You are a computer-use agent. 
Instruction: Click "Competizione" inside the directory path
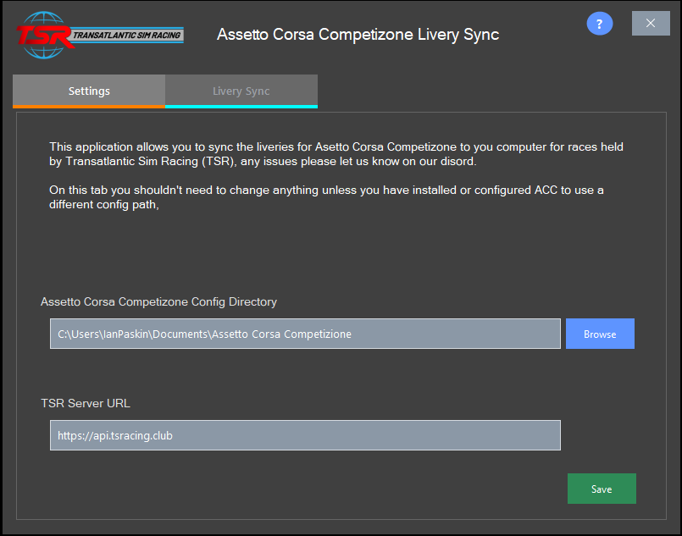click(x=318, y=334)
